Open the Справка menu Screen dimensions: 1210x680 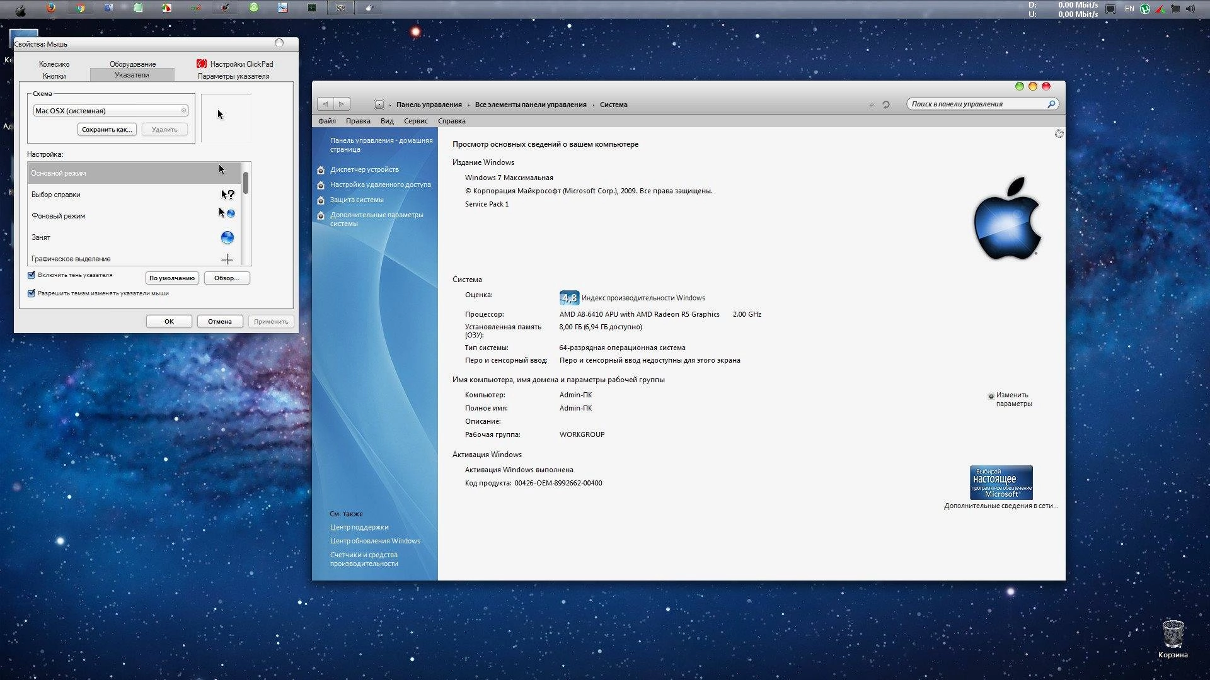click(451, 121)
